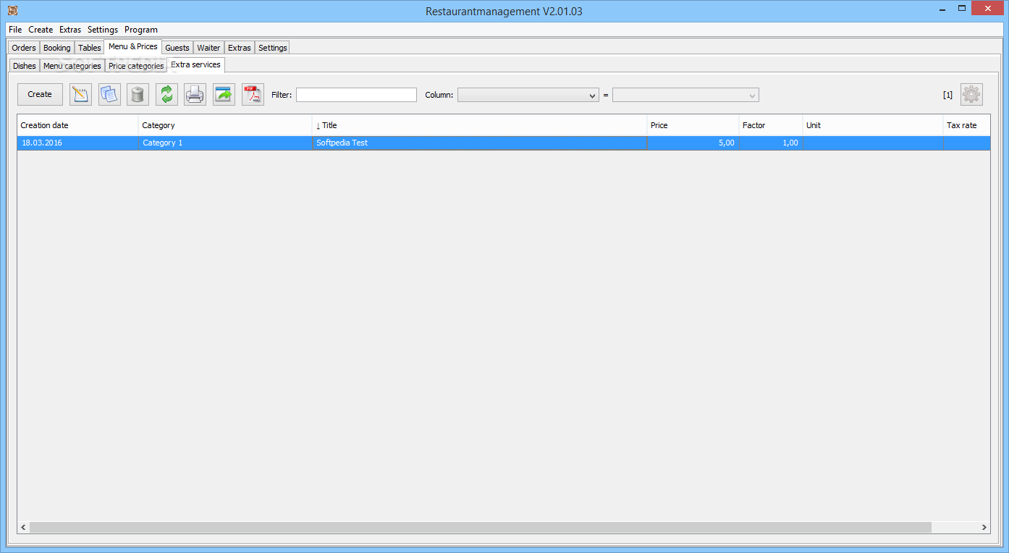
Task: Open the Dishes sub-tab
Action: click(25, 66)
